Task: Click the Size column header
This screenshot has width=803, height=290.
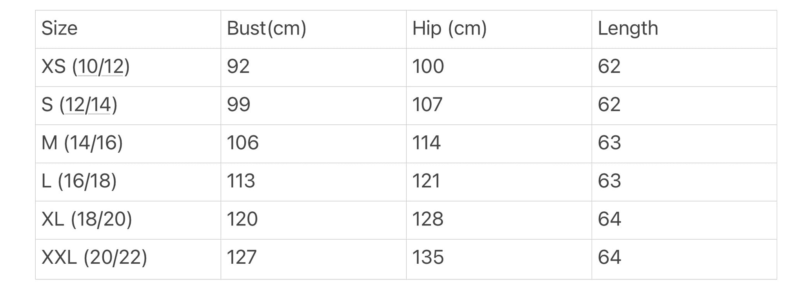Action: click(x=128, y=29)
